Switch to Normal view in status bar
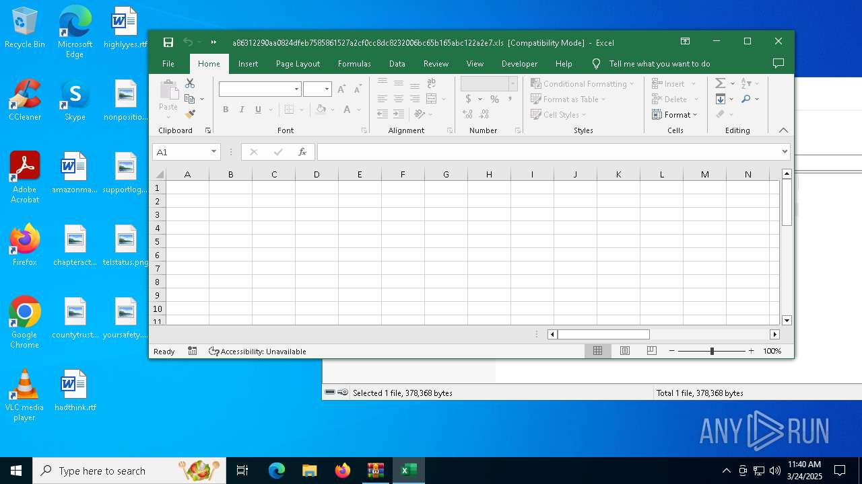The image size is (862, 484). tap(597, 351)
